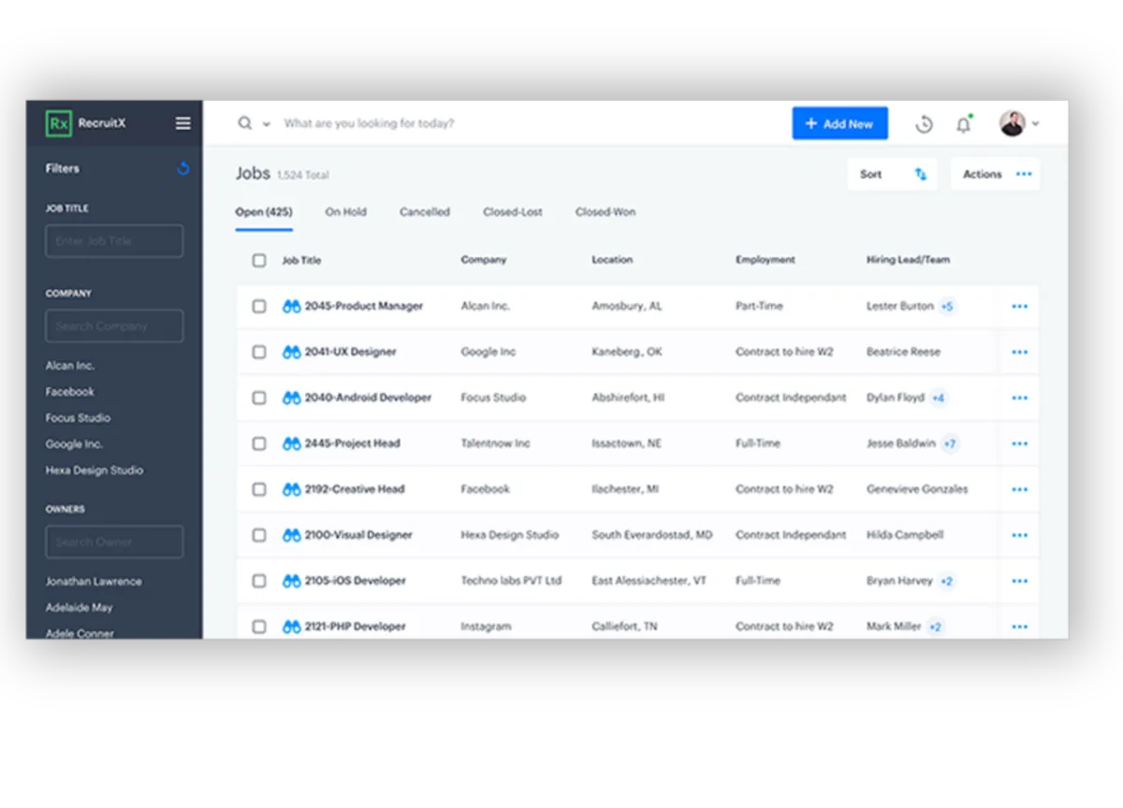
Task: Open the Sort control
Action: pyautogui.click(x=893, y=174)
